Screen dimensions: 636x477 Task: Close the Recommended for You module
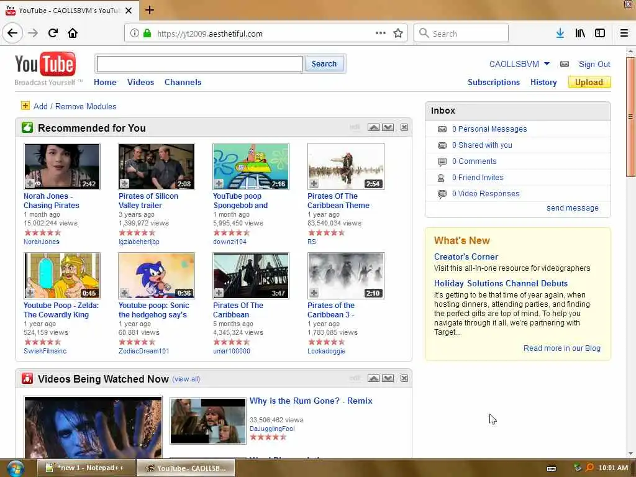(404, 127)
